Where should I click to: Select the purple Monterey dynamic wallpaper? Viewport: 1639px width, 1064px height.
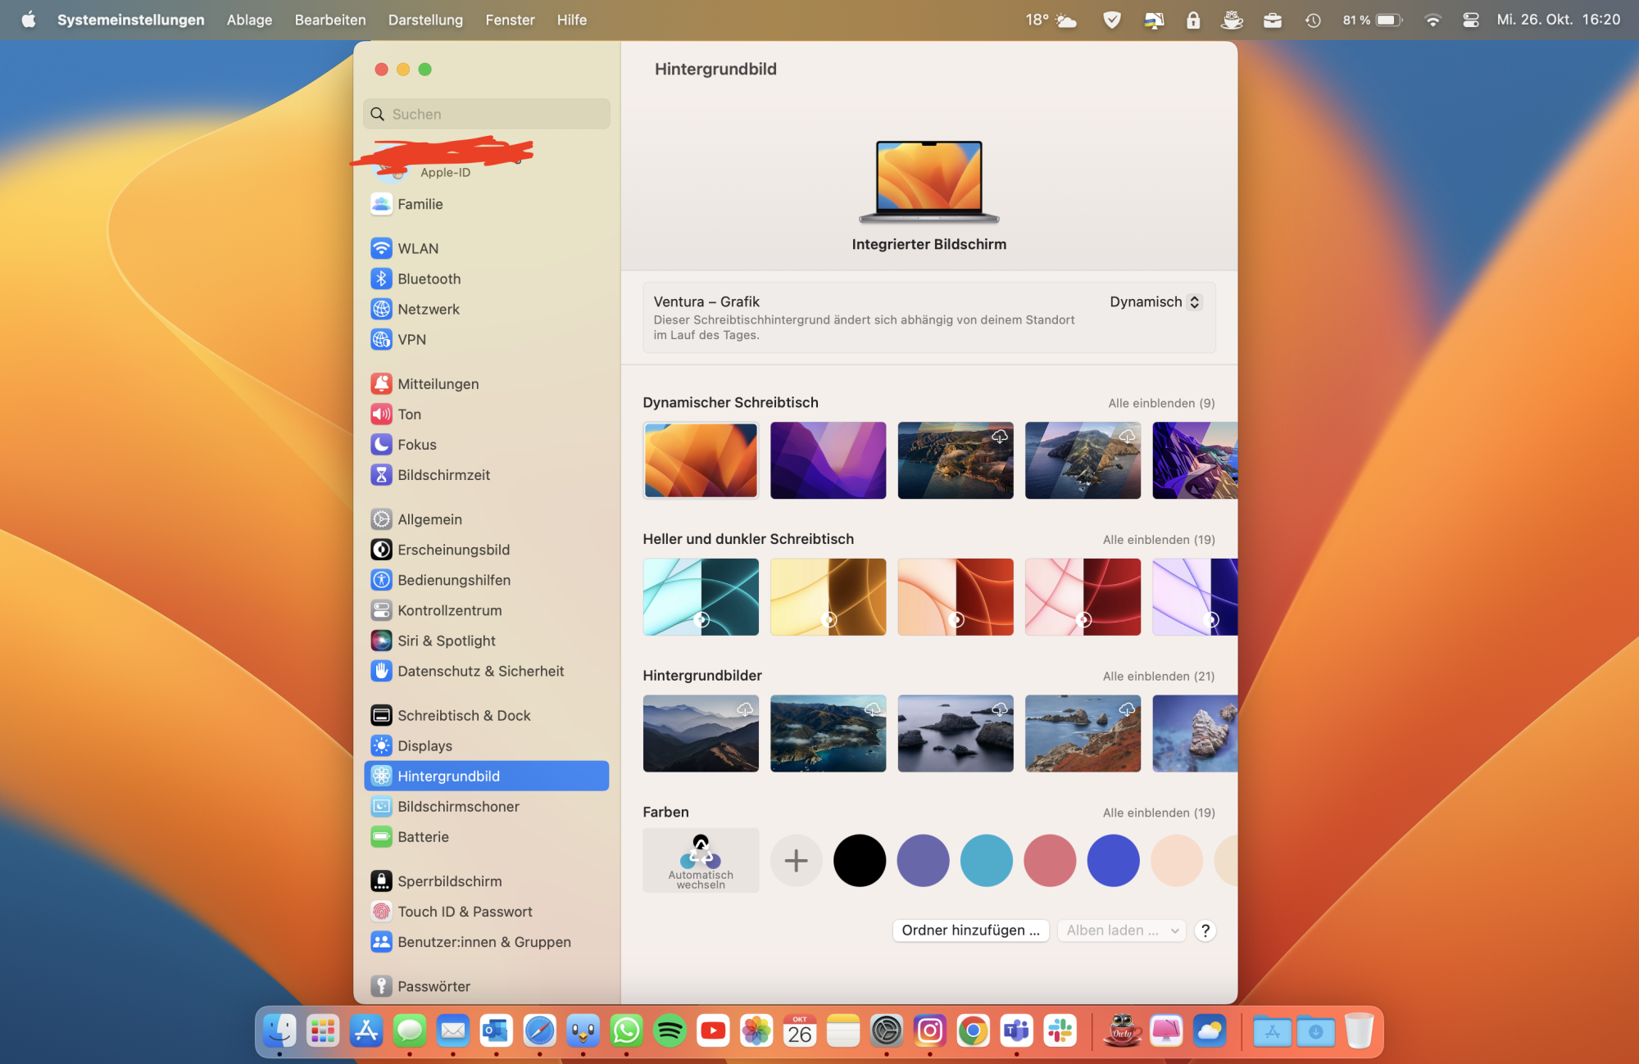[828, 460]
